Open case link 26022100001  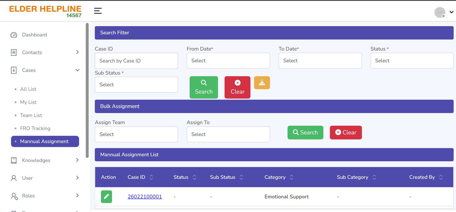coord(145,197)
